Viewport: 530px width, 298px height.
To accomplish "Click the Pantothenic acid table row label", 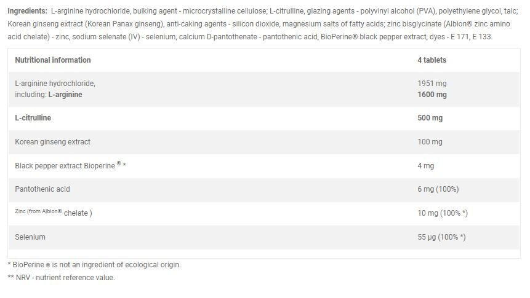I will 43,189.
